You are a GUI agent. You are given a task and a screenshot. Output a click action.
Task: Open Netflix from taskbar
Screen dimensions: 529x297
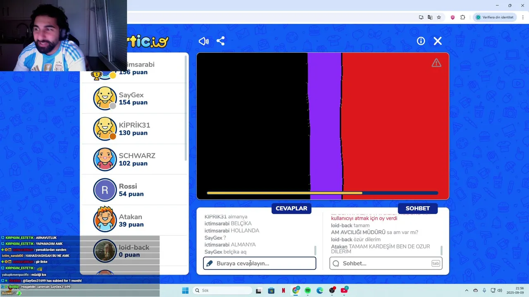[283, 290]
